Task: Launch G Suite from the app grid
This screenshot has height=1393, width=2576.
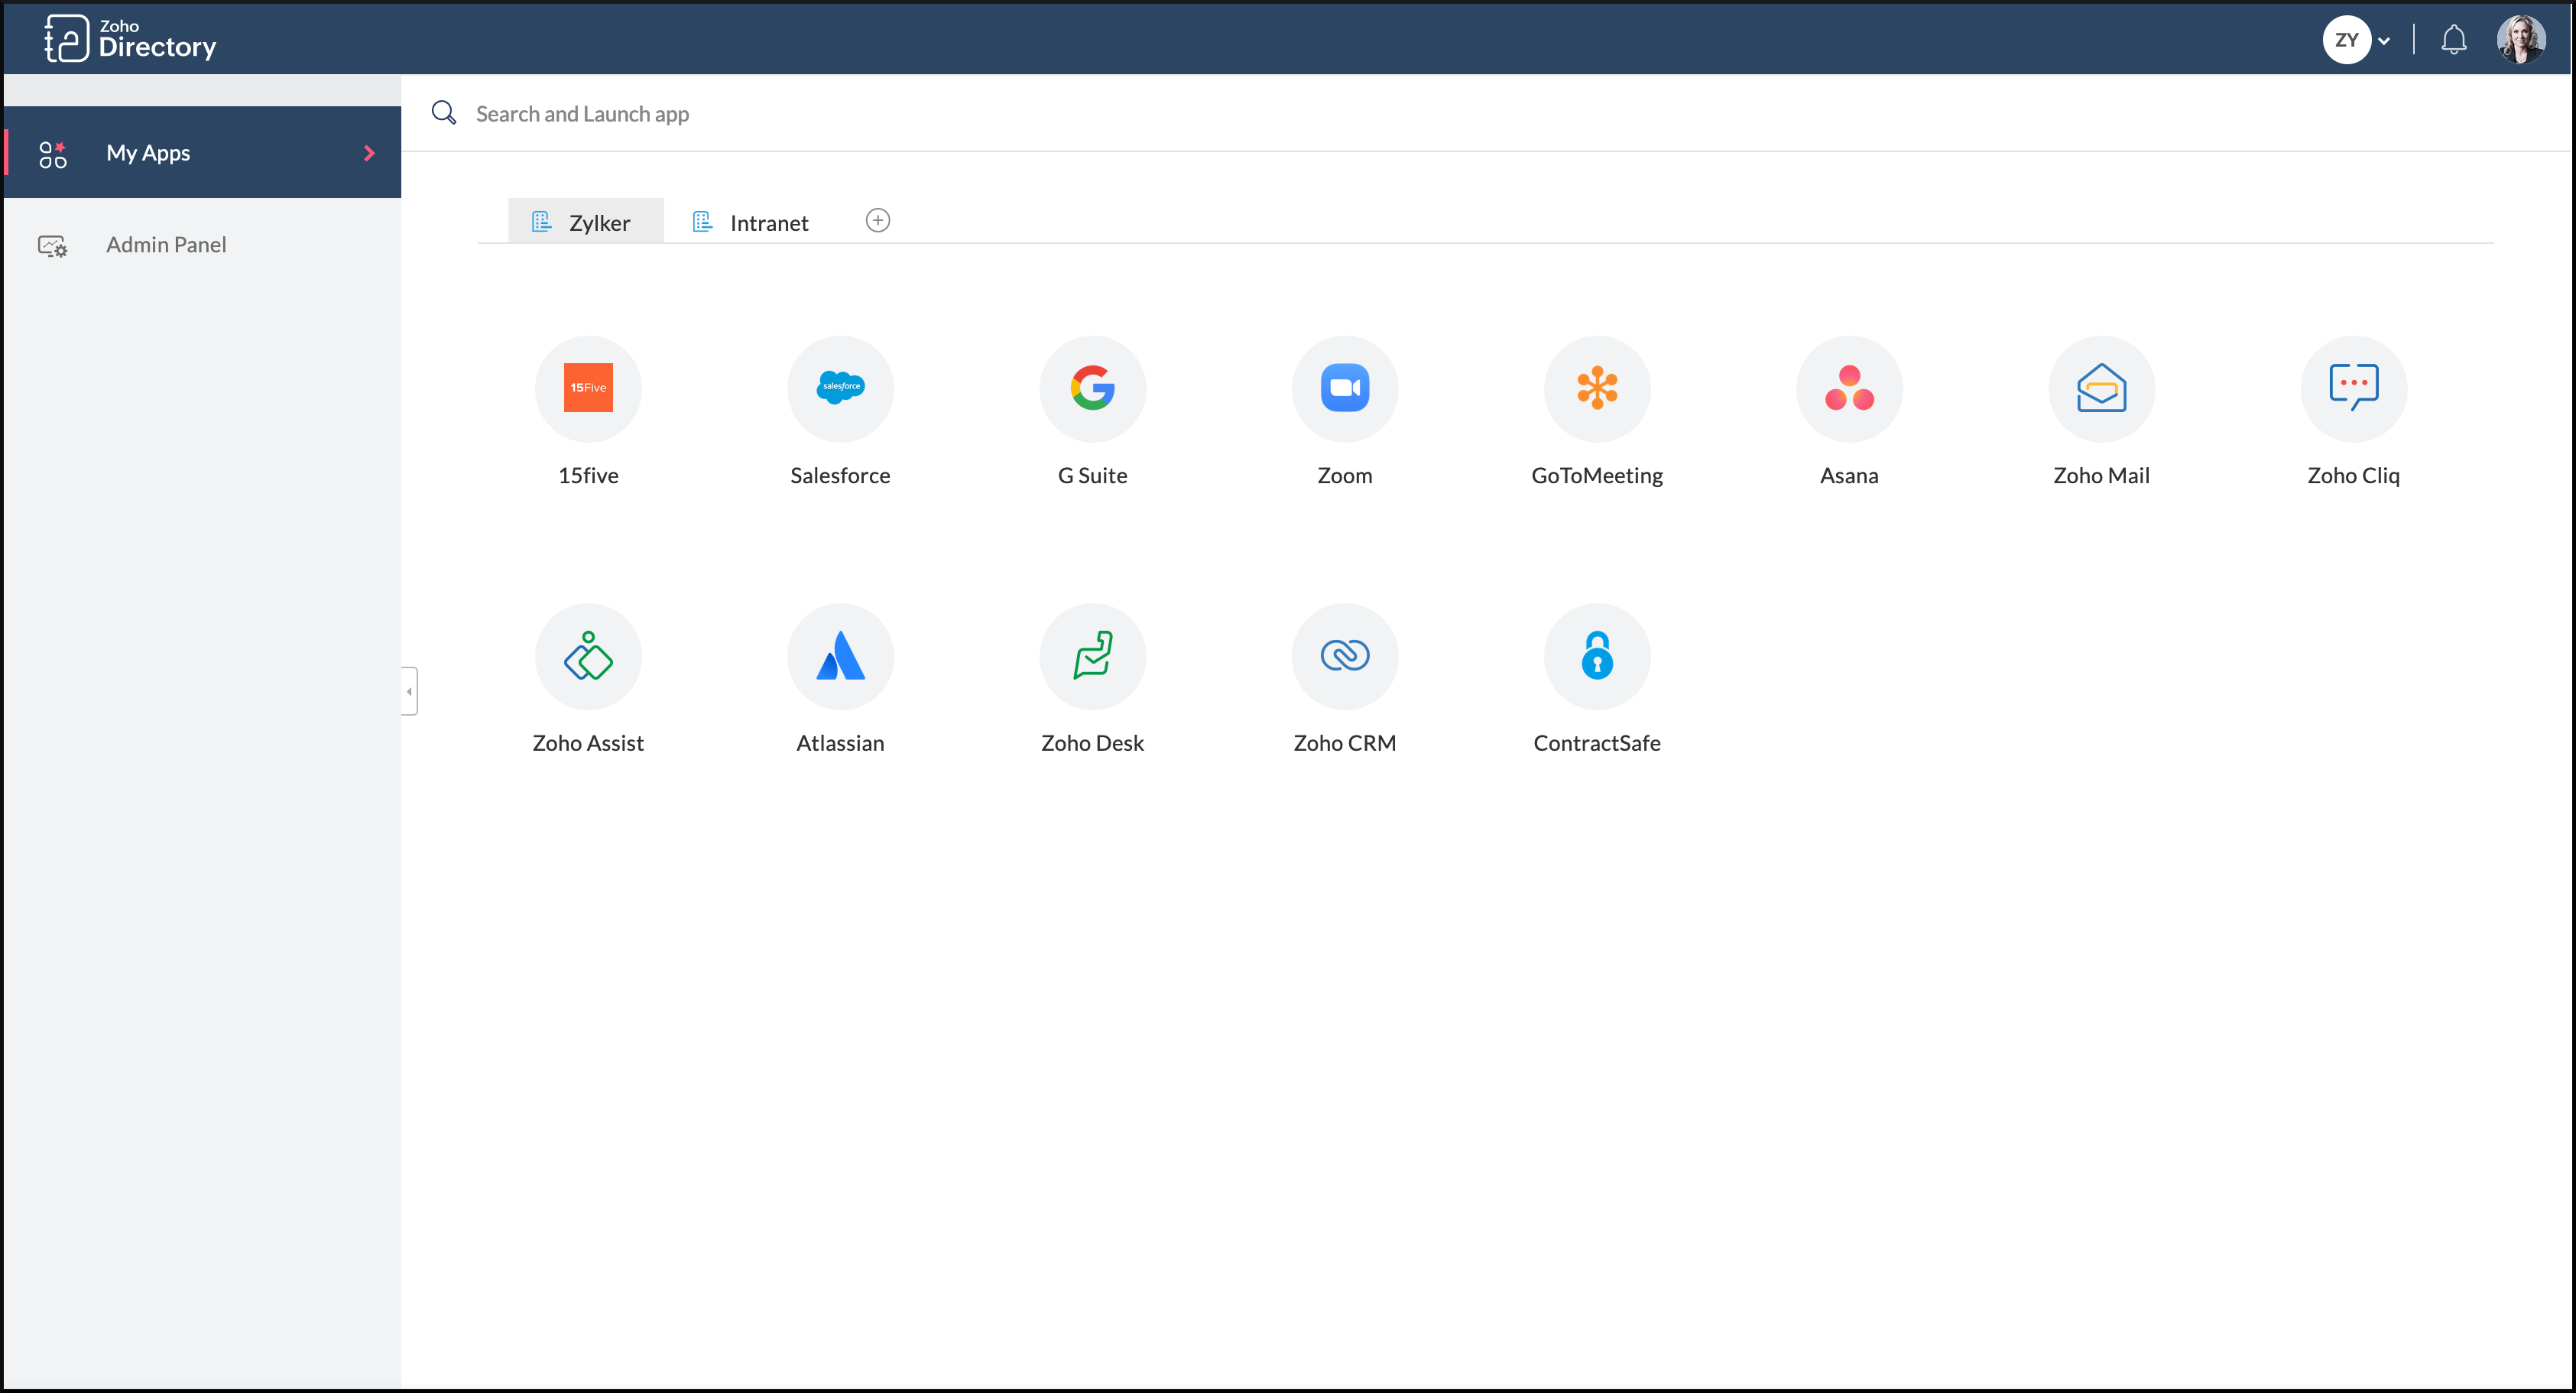Action: [1092, 388]
